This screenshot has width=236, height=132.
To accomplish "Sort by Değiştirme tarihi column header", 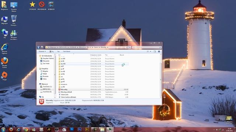I will coord(96,55).
